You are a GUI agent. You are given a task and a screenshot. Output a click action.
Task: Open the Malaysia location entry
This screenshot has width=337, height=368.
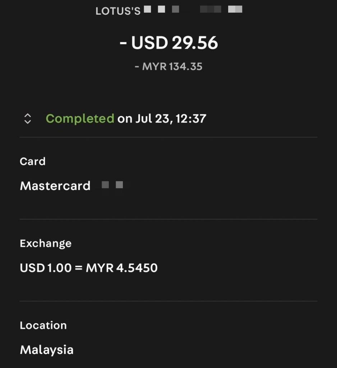click(x=47, y=350)
